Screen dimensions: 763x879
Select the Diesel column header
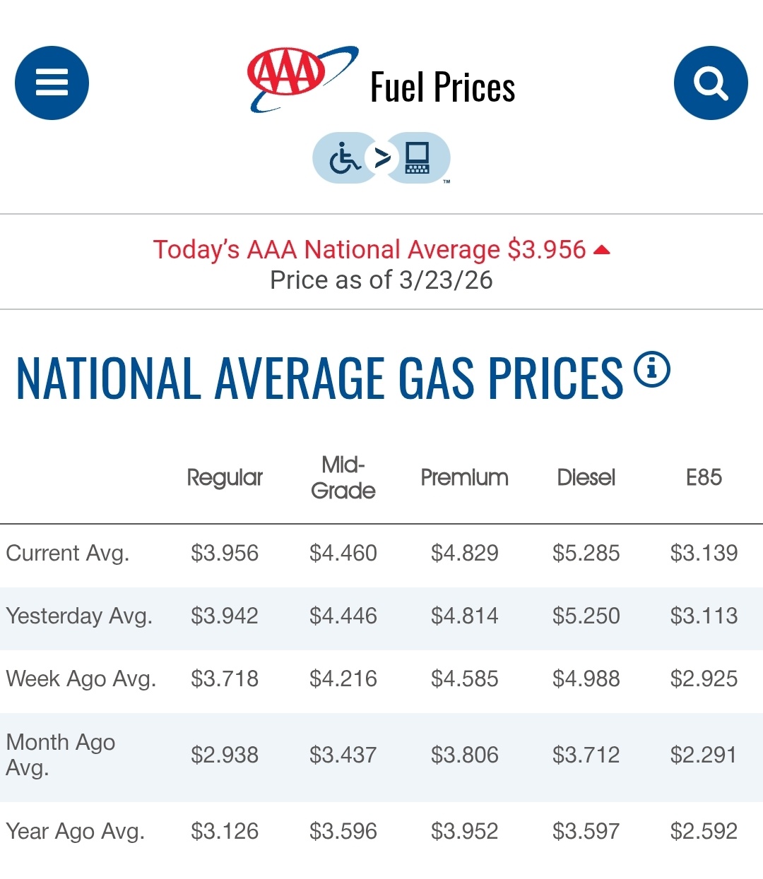586,477
